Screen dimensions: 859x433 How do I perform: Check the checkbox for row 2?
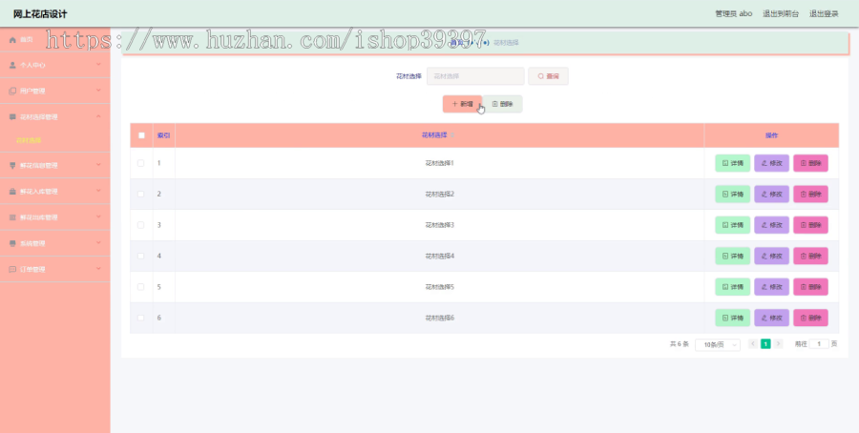[141, 194]
